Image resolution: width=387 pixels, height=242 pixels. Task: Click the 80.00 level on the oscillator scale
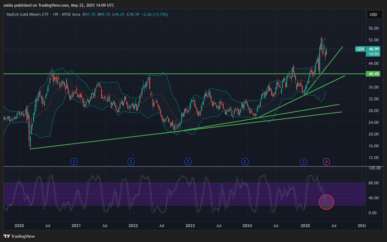pos(373,183)
